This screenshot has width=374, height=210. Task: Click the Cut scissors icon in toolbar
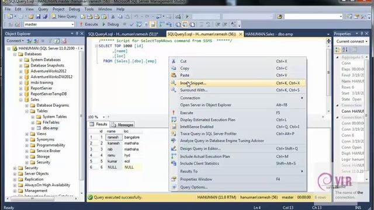[x=113, y=16]
